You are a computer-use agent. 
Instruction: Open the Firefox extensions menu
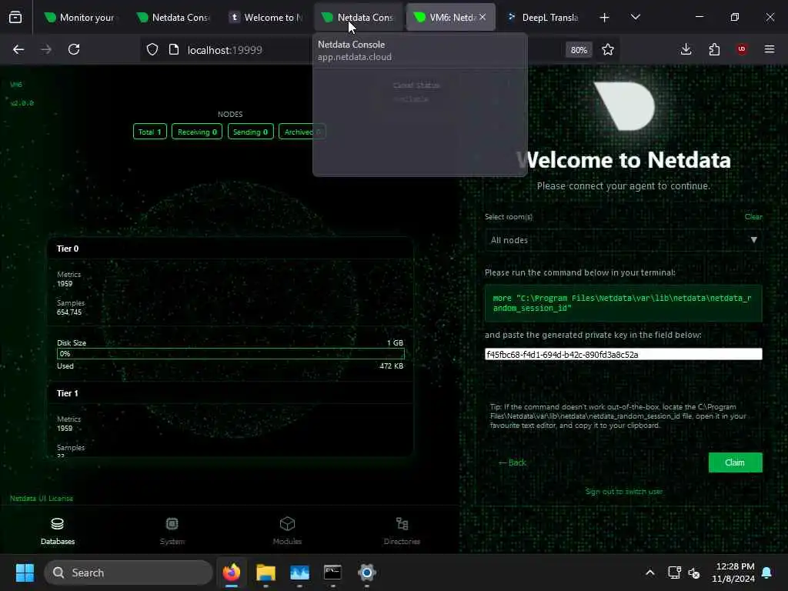pyautogui.click(x=714, y=49)
